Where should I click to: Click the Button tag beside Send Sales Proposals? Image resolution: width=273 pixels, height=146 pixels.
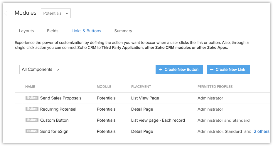click(32, 98)
